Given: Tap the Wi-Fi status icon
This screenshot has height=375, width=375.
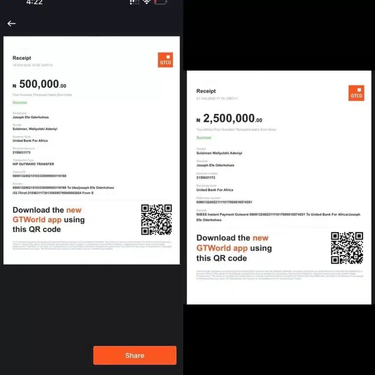Looking at the screenshot, I should [146, 2].
